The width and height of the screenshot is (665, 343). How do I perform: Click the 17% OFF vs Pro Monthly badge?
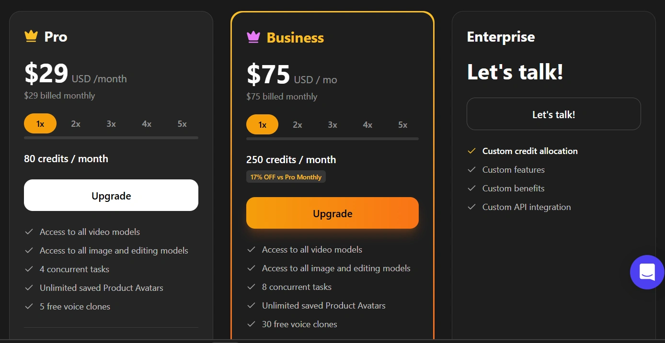pos(286,177)
